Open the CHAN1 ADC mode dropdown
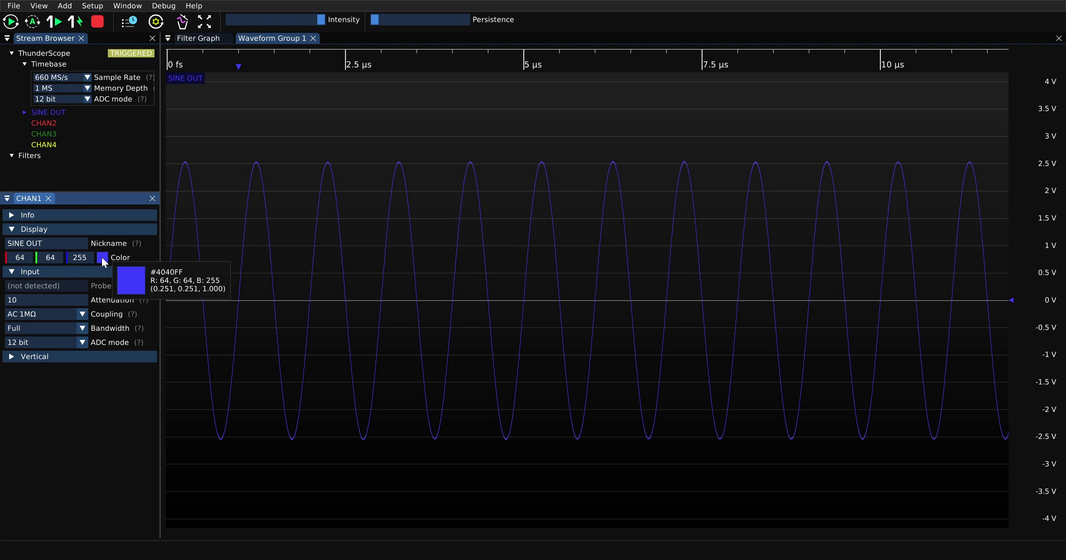Screen dimensions: 1066x560 coord(46,342)
